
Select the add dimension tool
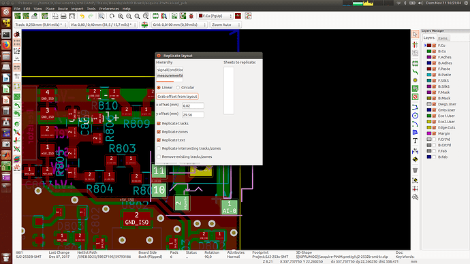(415, 151)
